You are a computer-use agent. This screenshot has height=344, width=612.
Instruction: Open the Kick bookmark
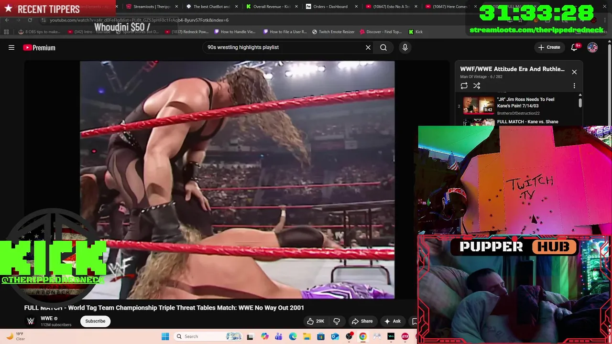click(415, 32)
